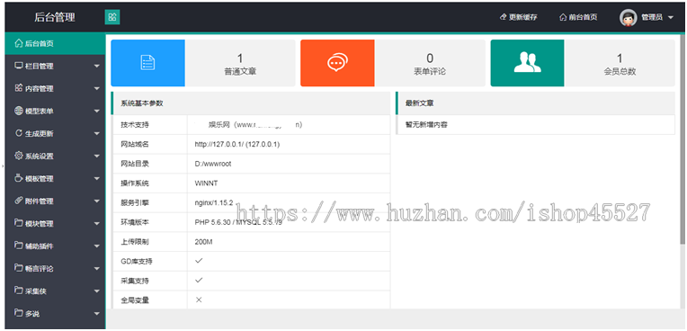The height and width of the screenshot is (331, 687).
Task: Click the 多说 folder icon
Action: tap(18, 314)
